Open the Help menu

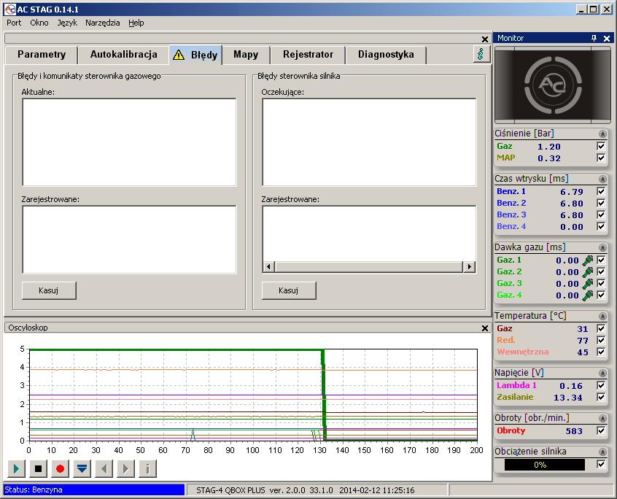136,23
